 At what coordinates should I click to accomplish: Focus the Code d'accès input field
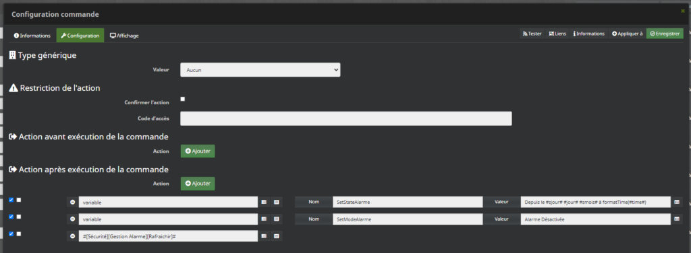[346, 118]
